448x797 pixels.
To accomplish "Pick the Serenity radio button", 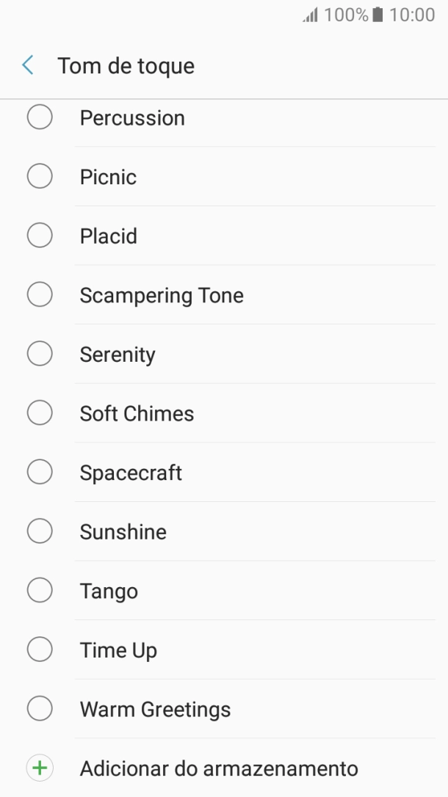I will (40, 354).
